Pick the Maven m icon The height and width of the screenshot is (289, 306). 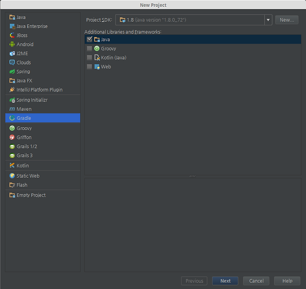click(x=12, y=109)
